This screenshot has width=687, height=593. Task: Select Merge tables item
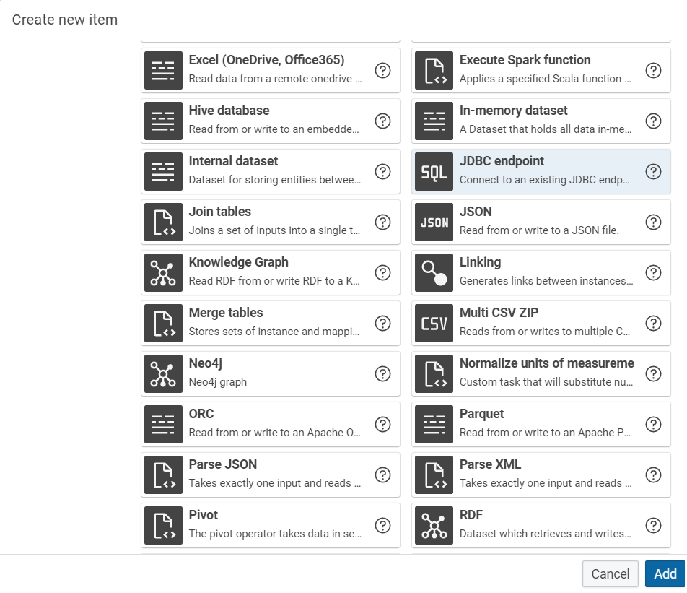[274, 323]
